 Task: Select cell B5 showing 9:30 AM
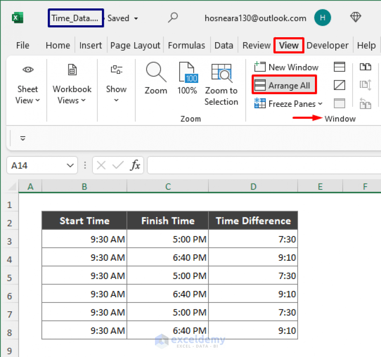pos(84,276)
